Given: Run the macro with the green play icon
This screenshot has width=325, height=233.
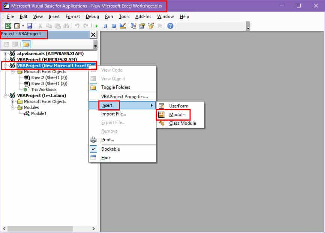Looking at the screenshot, I should pos(96,26).
